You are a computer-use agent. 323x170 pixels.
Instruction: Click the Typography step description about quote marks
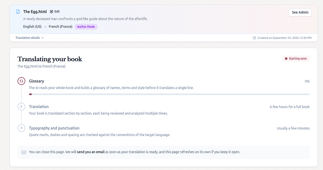(x=100, y=135)
